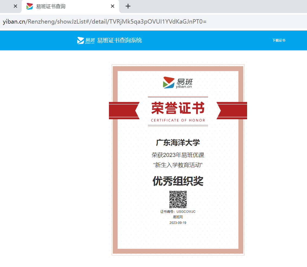Image resolution: width=307 pixels, height=267 pixels.
Task: Click the CERTIFICATE OF HONOR subtitle
Action: tap(178, 120)
